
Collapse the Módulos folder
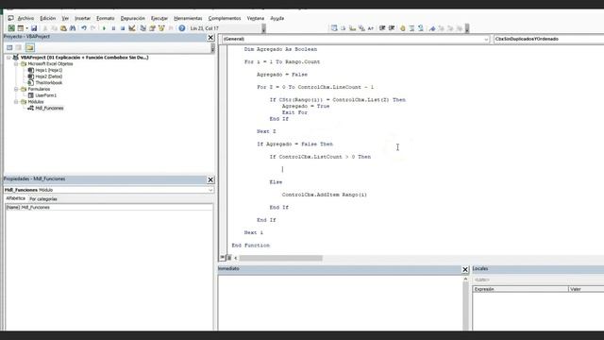coord(16,102)
